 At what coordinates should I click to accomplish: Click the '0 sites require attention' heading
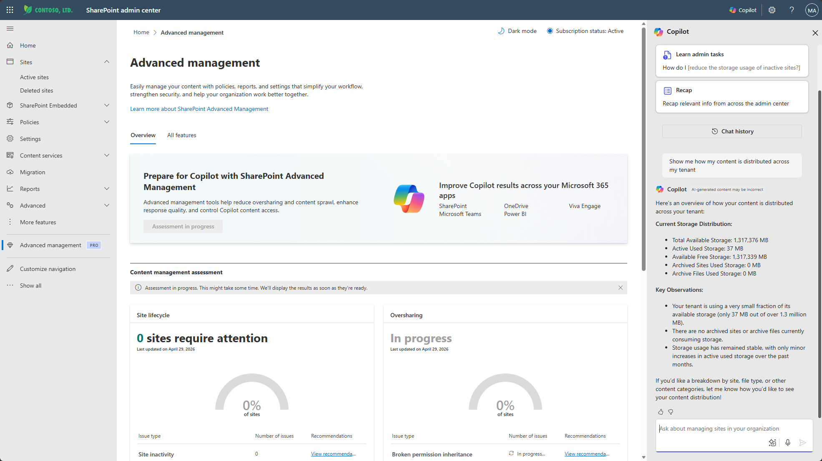click(202, 338)
